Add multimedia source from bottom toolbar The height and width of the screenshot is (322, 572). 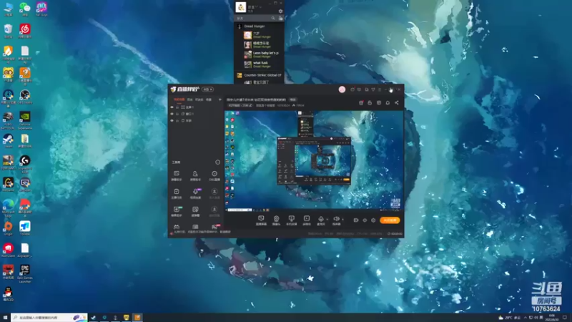(307, 220)
